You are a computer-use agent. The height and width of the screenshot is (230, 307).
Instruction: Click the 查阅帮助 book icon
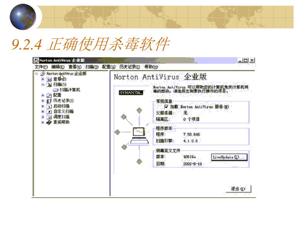pyautogui.click(x=49, y=122)
